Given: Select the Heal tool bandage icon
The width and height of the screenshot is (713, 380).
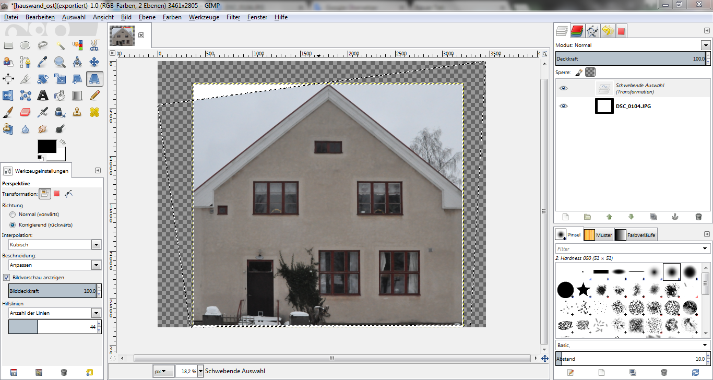Looking at the screenshot, I should click(x=94, y=112).
